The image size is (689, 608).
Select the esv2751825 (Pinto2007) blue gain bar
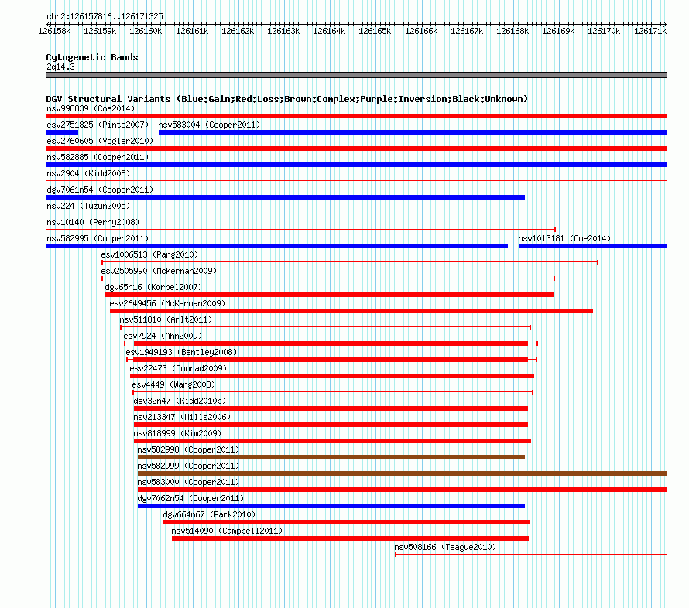[x=62, y=132]
